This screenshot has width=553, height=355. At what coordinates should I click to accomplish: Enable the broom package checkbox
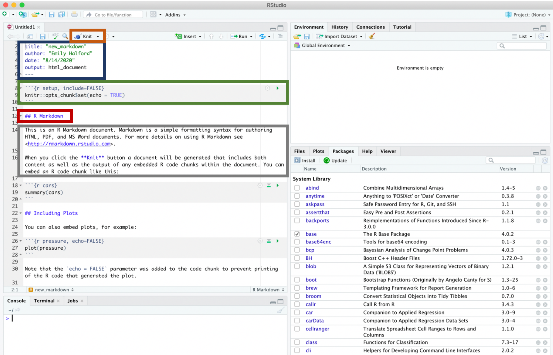point(297,296)
